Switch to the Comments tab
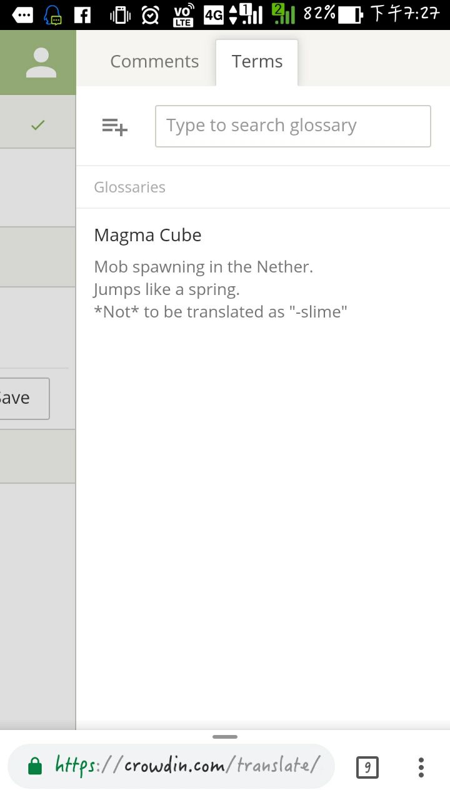The width and height of the screenshot is (450, 800). (154, 62)
